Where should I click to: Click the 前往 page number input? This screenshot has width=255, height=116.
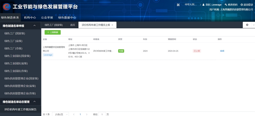[102, 114]
